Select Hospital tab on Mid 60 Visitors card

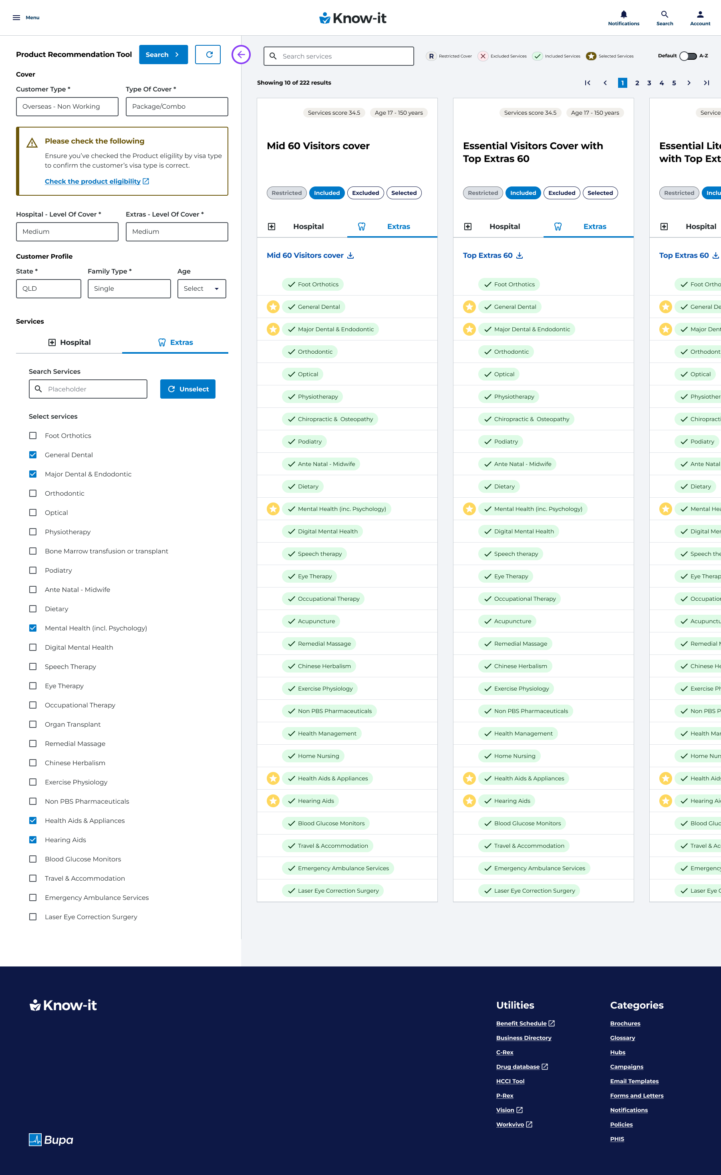pyautogui.click(x=302, y=227)
